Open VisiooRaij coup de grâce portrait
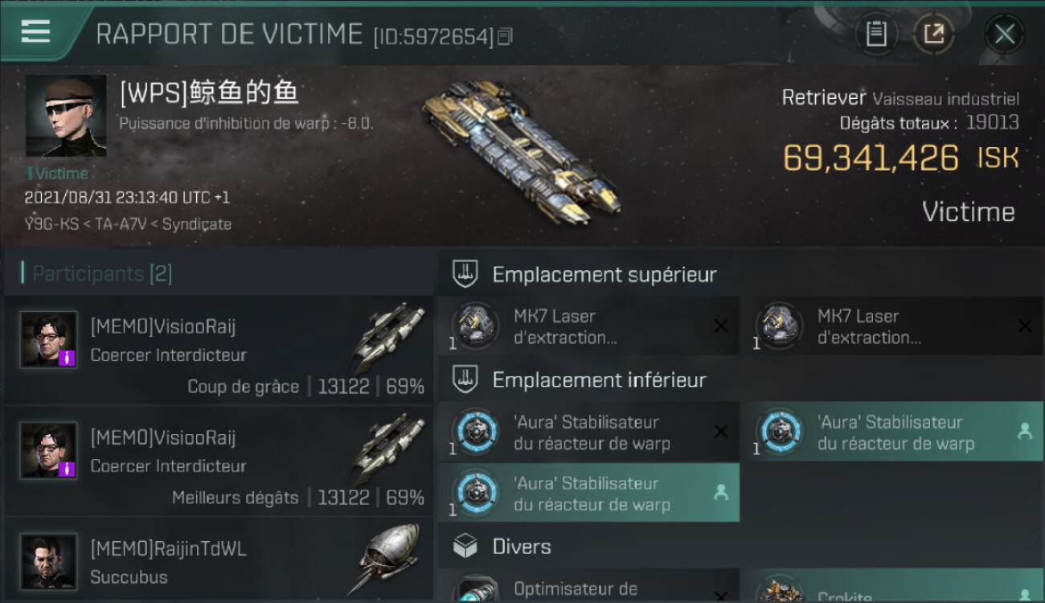This screenshot has height=603, width=1045. tap(49, 339)
